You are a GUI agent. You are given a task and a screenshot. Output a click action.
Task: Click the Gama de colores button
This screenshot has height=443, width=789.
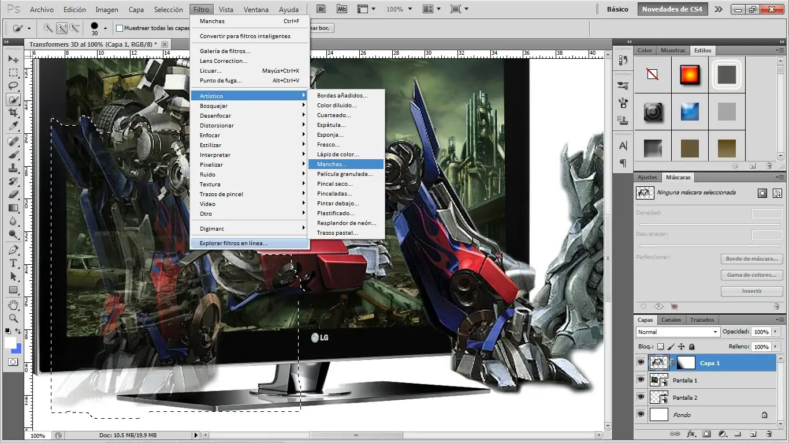pyautogui.click(x=752, y=275)
